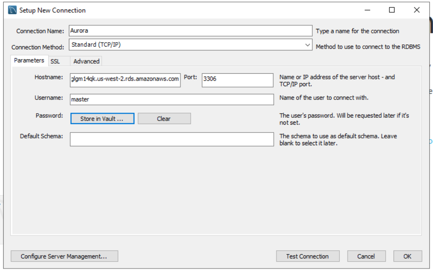This screenshot has height=274, width=433.
Task: Maximize the Setup New Connection dialog
Action: pos(392,10)
